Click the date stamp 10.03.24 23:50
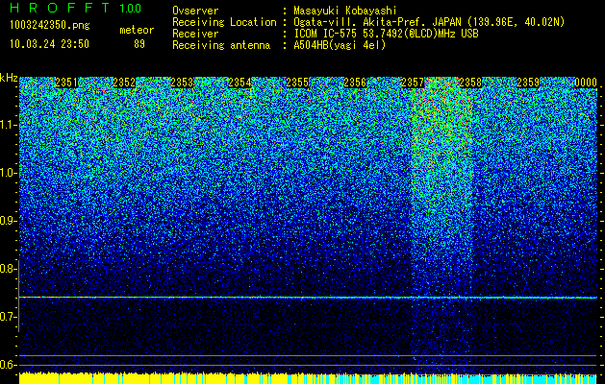Image resolution: width=605 pixels, height=384 pixels. (x=49, y=44)
